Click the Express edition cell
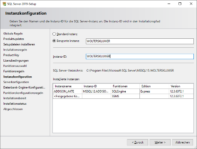The image size is (197, 149). (x=154, y=91)
